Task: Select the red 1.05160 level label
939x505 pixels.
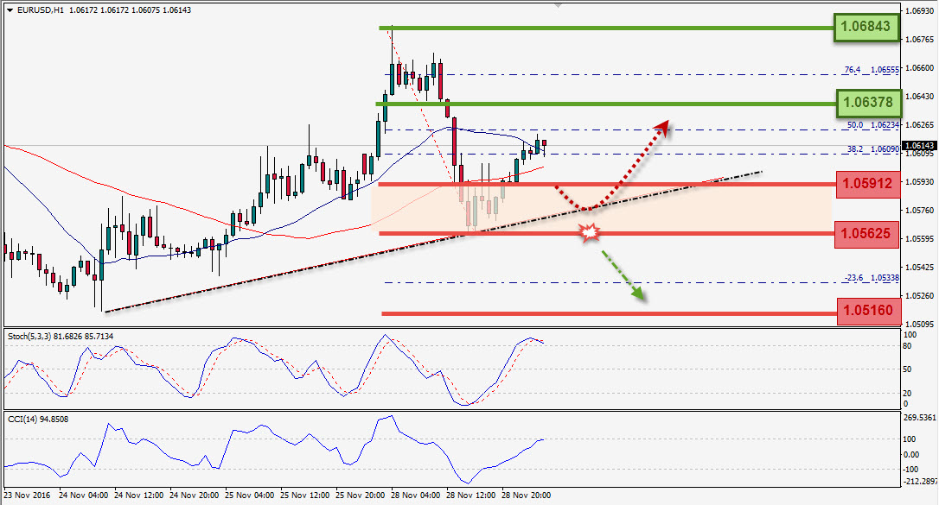Action: tap(868, 310)
